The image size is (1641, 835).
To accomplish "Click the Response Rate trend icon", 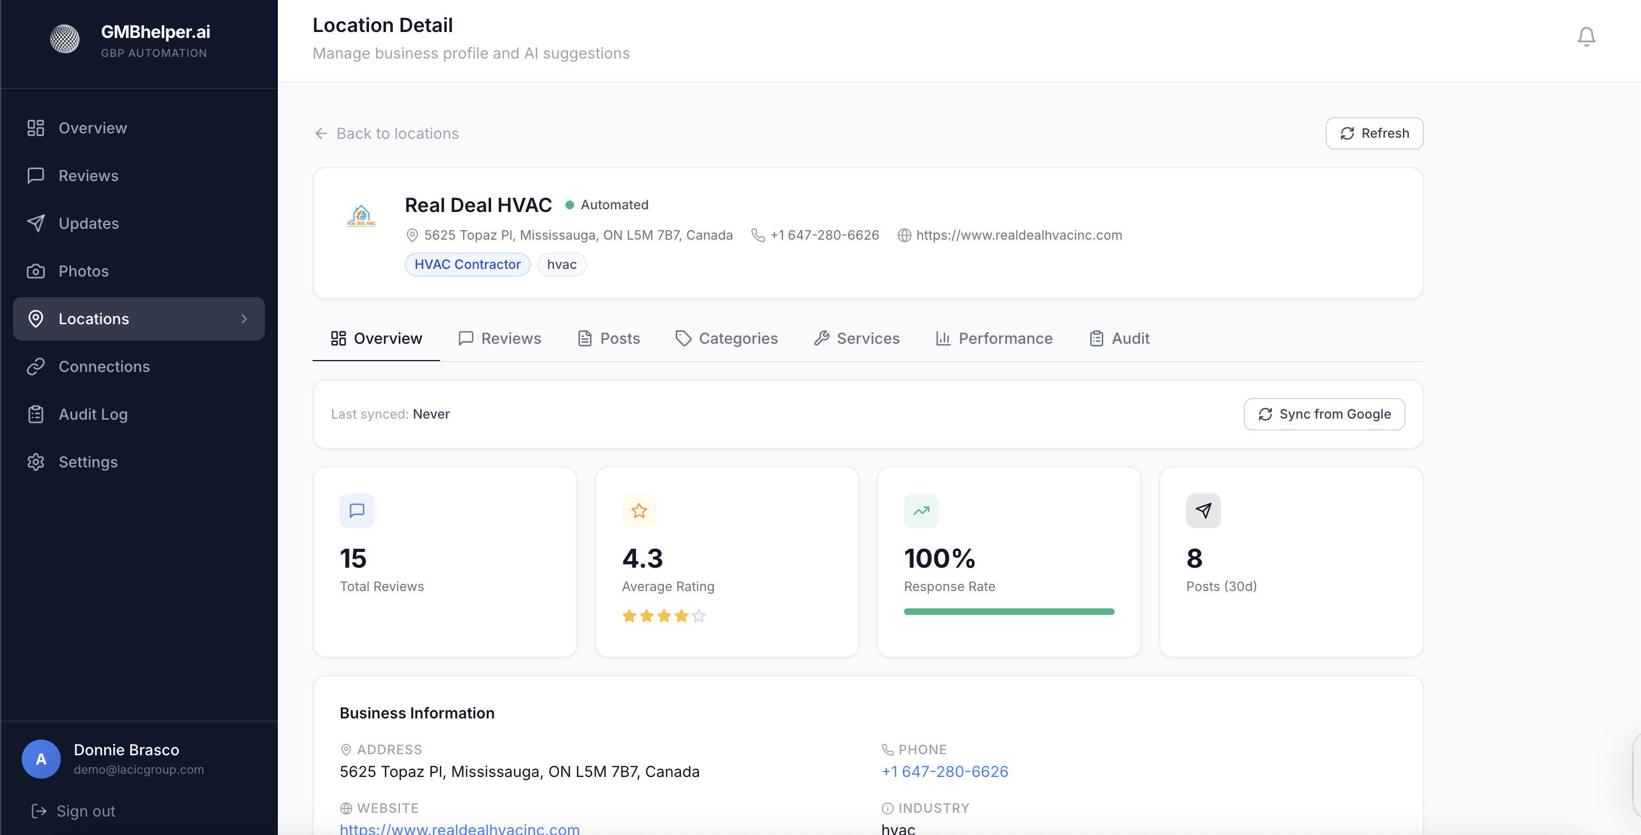I will (920, 510).
